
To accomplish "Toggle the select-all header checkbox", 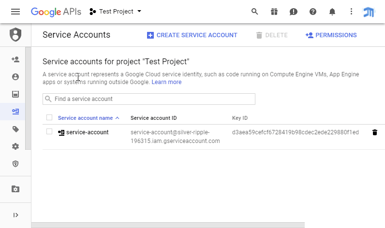I will [49, 117].
